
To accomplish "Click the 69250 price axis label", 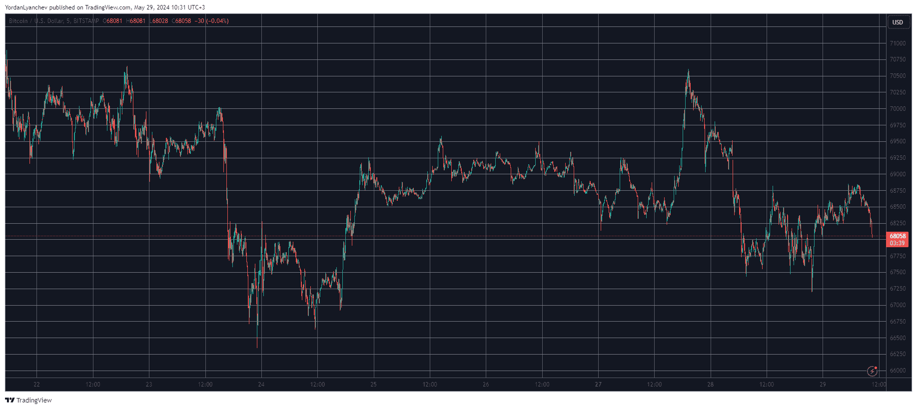I will tap(898, 158).
